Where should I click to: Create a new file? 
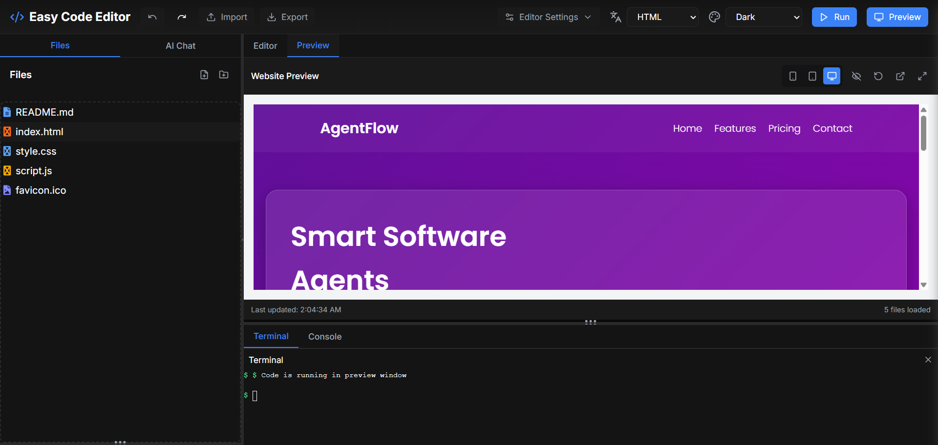click(x=204, y=75)
